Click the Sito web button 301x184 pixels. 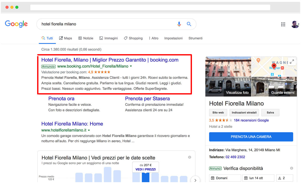tap(218, 113)
